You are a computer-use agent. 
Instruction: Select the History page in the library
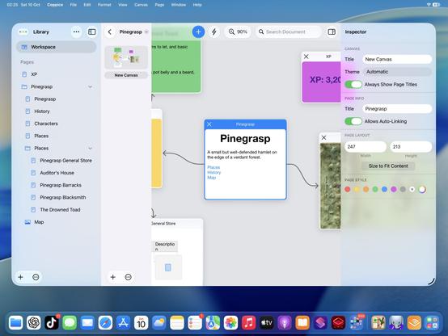tap(57, 111)
